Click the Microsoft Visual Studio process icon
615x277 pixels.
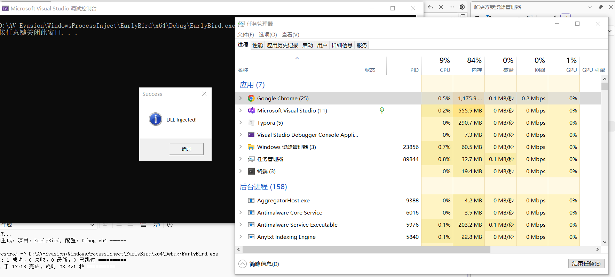click(251, 111)
